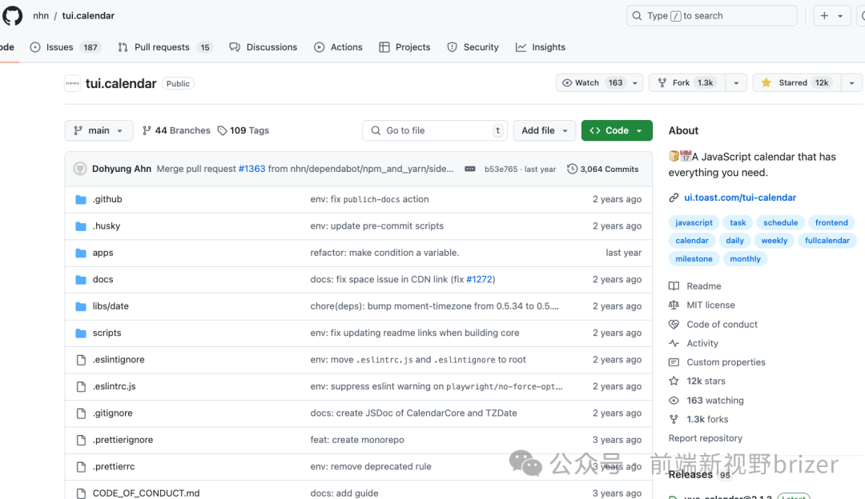Toggle the Starred button
865x499 pixels.
[x=797, y=82]
